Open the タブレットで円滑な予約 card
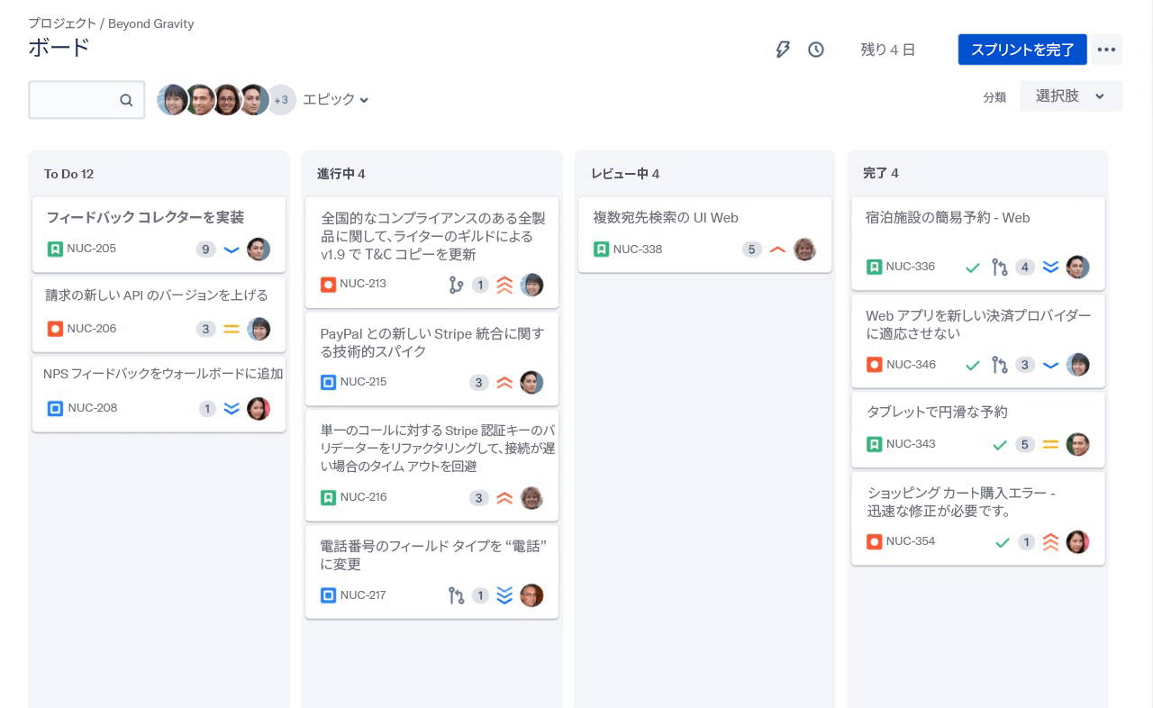 coord(937,413)
